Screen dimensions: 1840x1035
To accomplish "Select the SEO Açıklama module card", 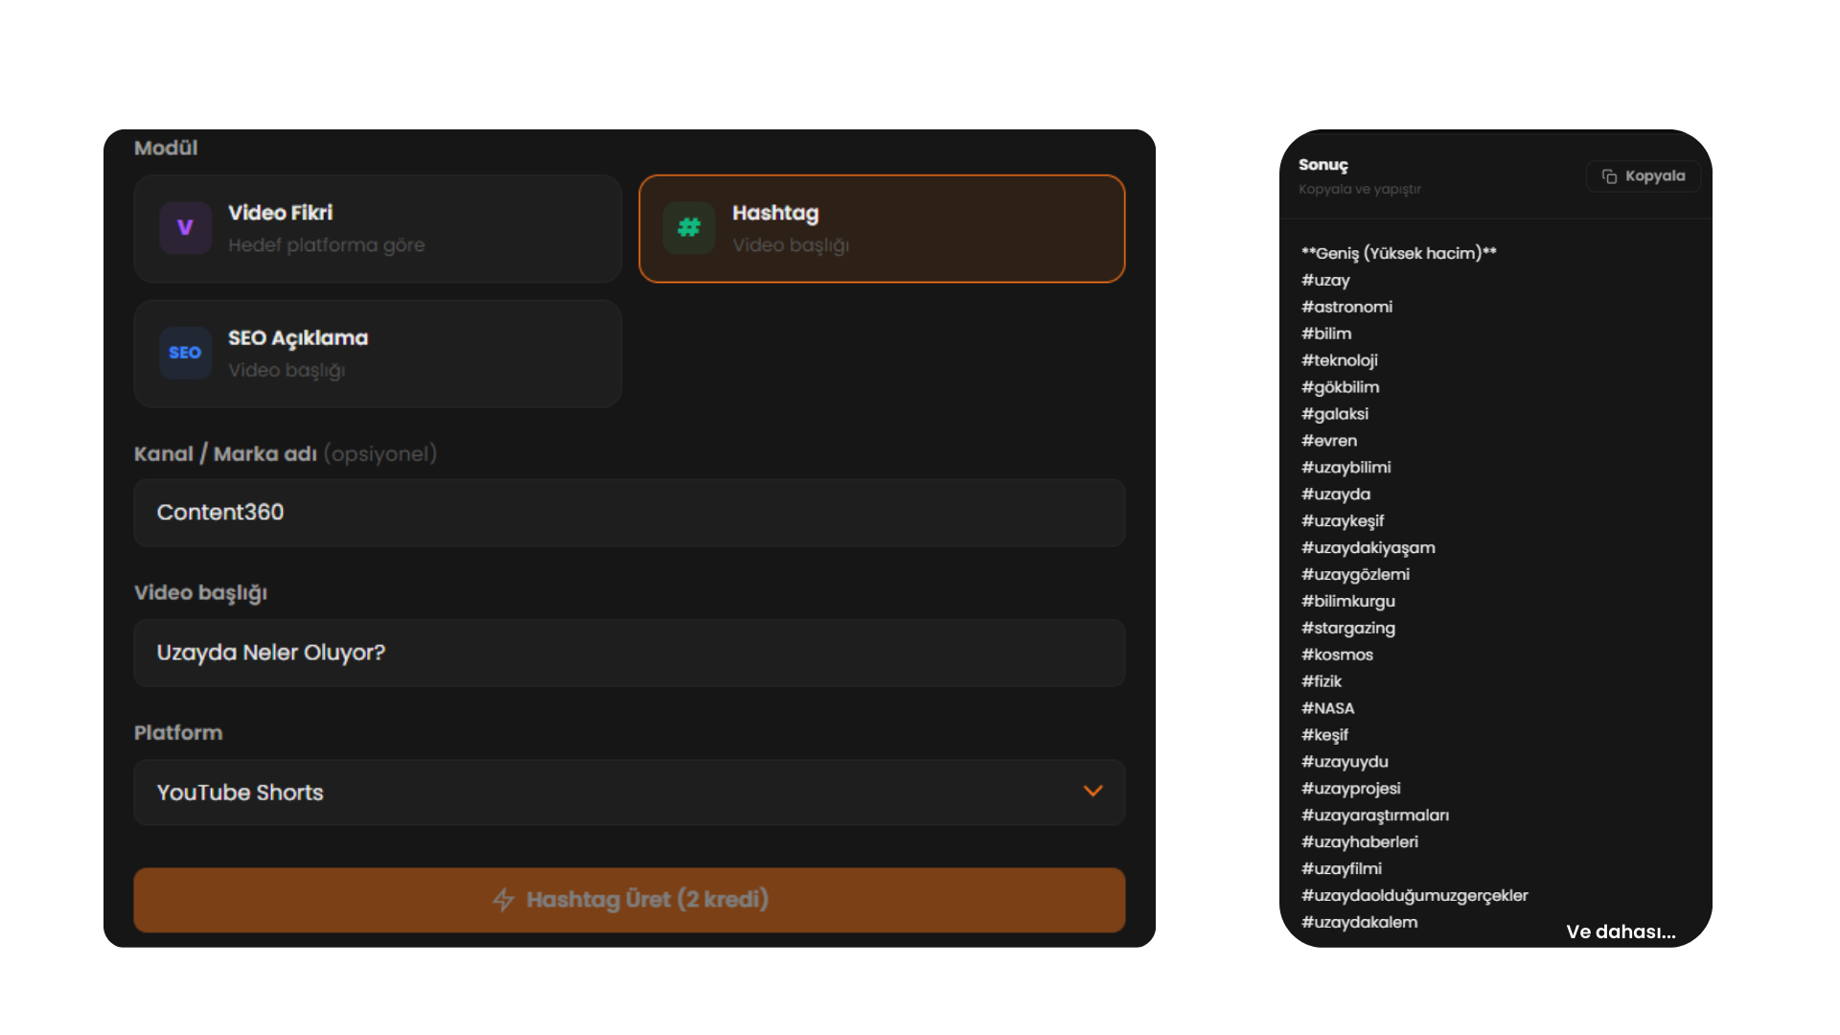I will pyautogui.click(x=378, y=353).
